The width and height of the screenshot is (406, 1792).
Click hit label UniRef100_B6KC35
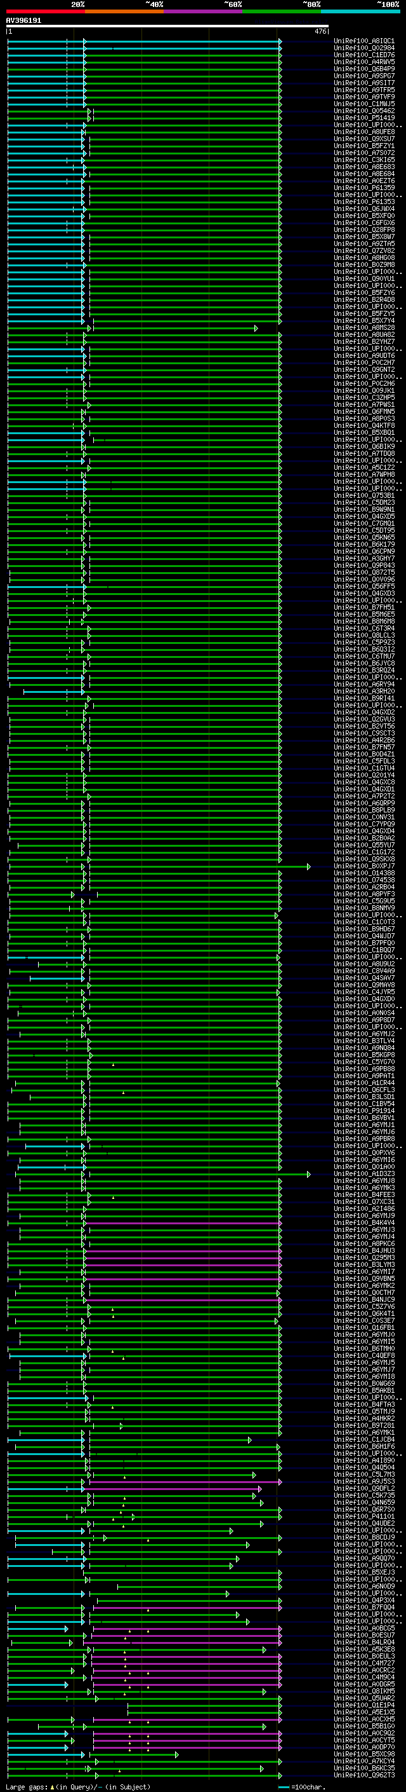[x=363, y=1768]
